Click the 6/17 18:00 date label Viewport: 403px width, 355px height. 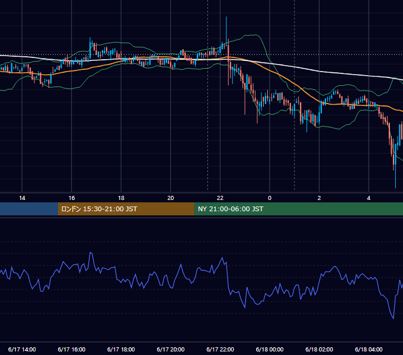(x=121, y=349)
